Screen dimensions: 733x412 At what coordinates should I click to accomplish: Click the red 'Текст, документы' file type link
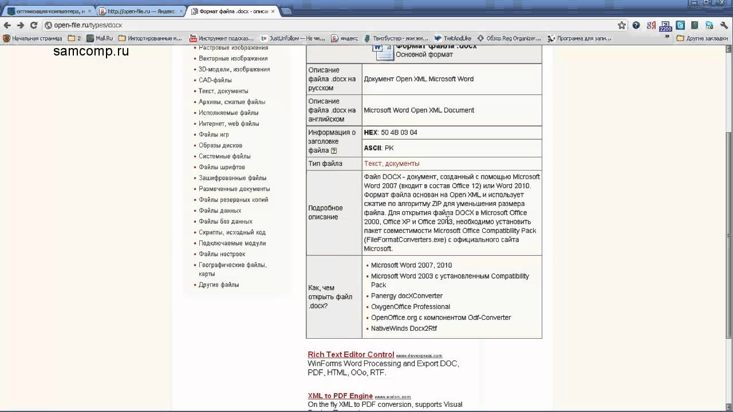pyautogui.click(x=392, y=164)
